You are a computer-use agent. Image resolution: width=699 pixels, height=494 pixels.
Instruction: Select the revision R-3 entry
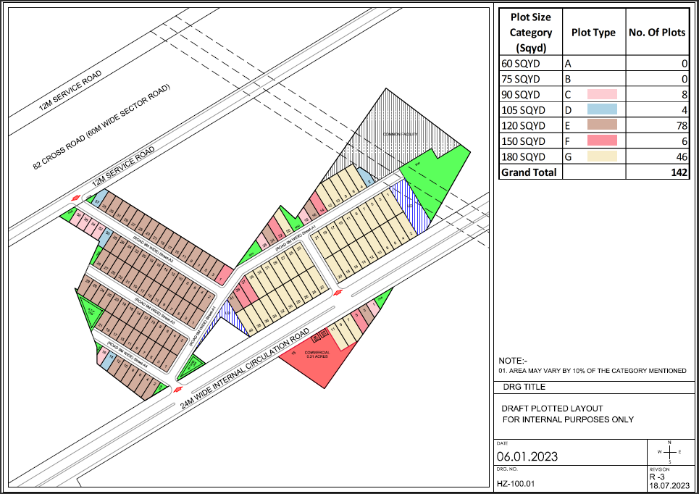click(658, 477)
